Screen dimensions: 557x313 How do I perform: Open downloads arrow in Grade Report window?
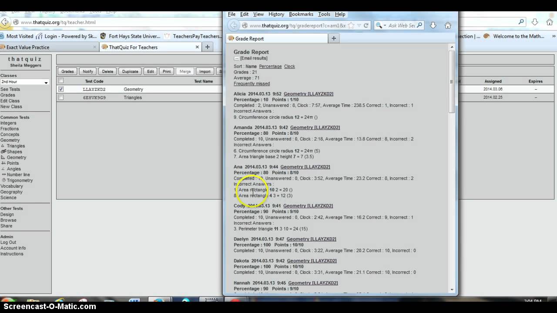tap(433, 26)
